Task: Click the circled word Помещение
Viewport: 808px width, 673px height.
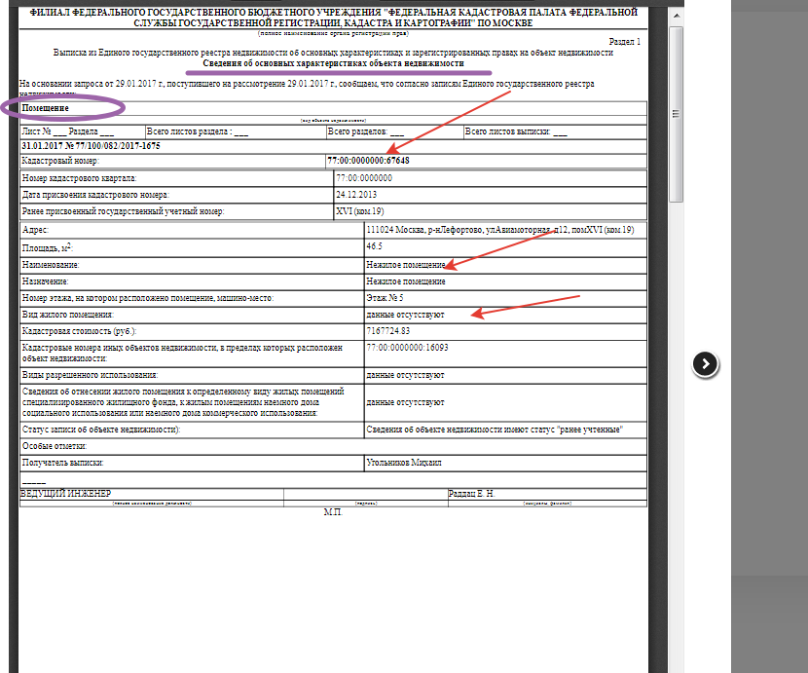Action: [x=46, y=108]
